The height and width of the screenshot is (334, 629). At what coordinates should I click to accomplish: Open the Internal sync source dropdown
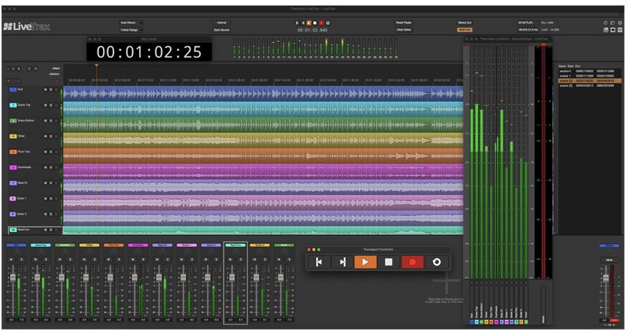click(x=222, y=23)
